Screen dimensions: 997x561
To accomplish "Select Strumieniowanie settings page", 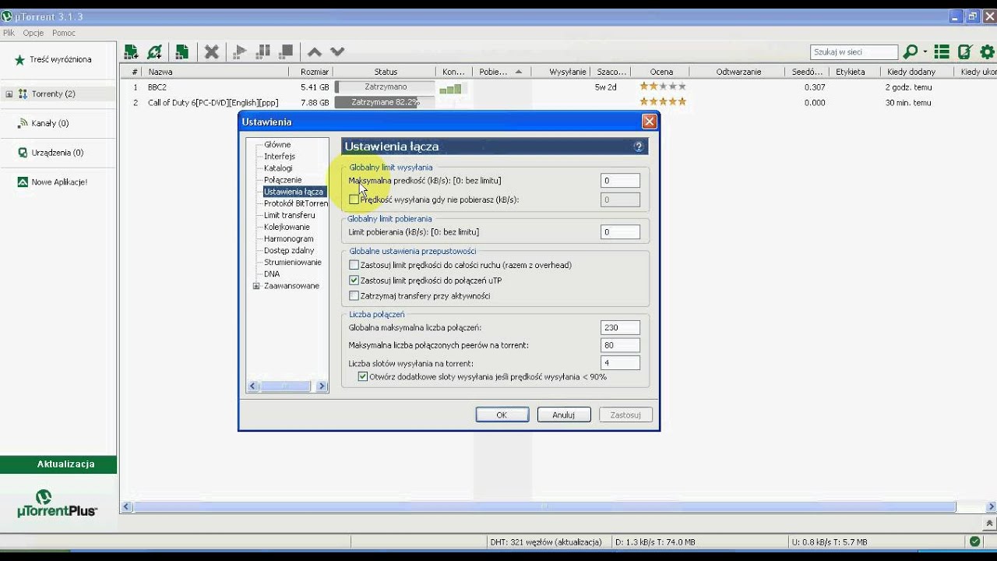I will (293, 262).
